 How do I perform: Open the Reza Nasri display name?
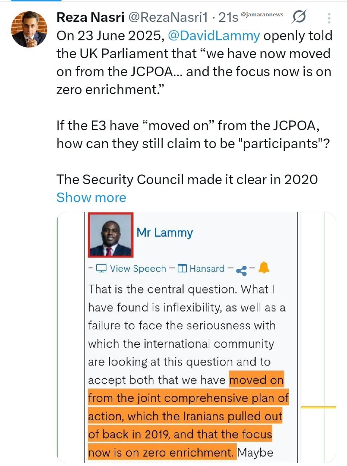91,17
